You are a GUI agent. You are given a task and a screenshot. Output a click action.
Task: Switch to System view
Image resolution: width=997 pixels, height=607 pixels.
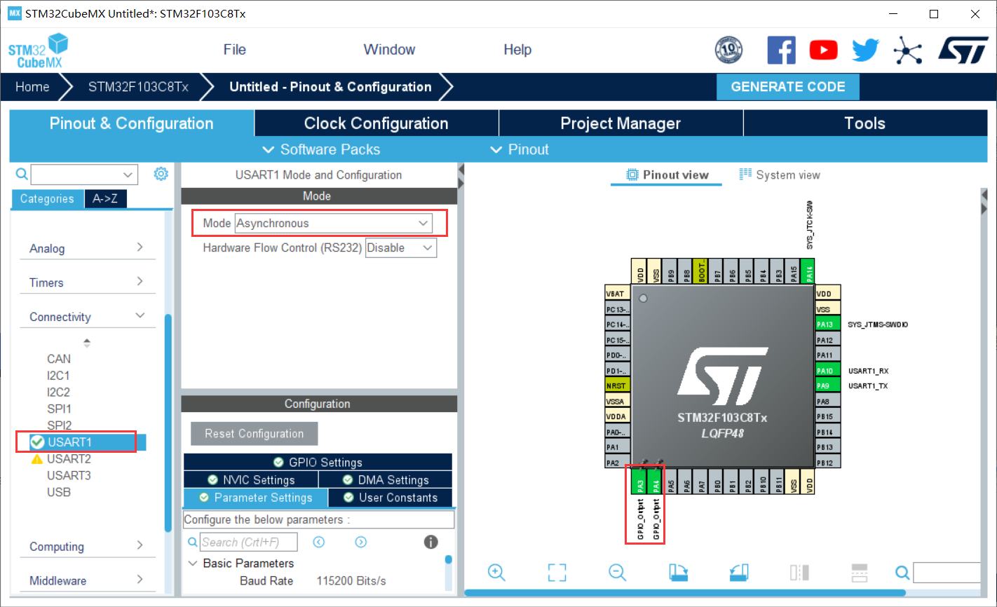coord(780,175)
